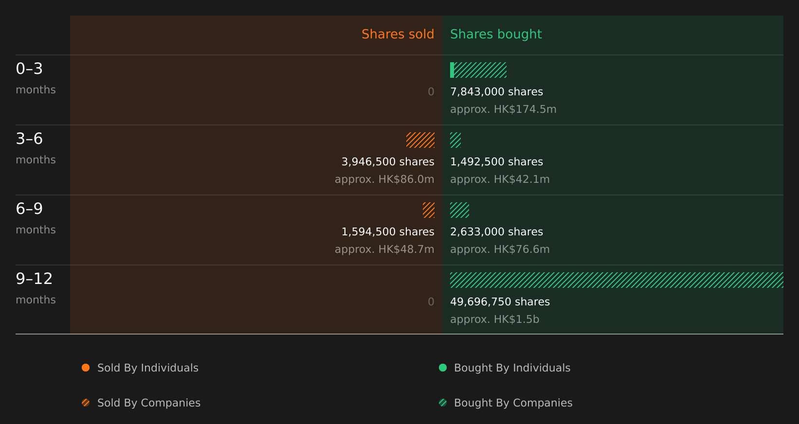Screen dimensions: 799x424
Task: Select the approx. HK$1.5b amount
Action: click(494, 319)
